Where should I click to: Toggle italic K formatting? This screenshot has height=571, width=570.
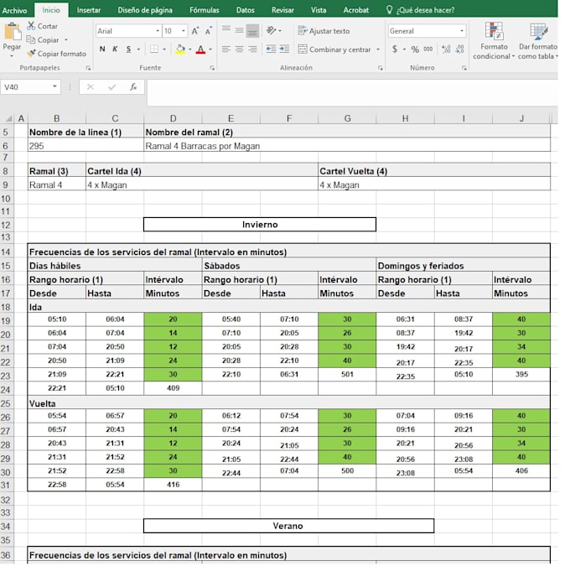115,49
